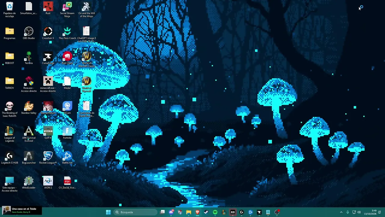
Task: Select the Battle.net launcher icon
Action: click(x=67, y=158)
